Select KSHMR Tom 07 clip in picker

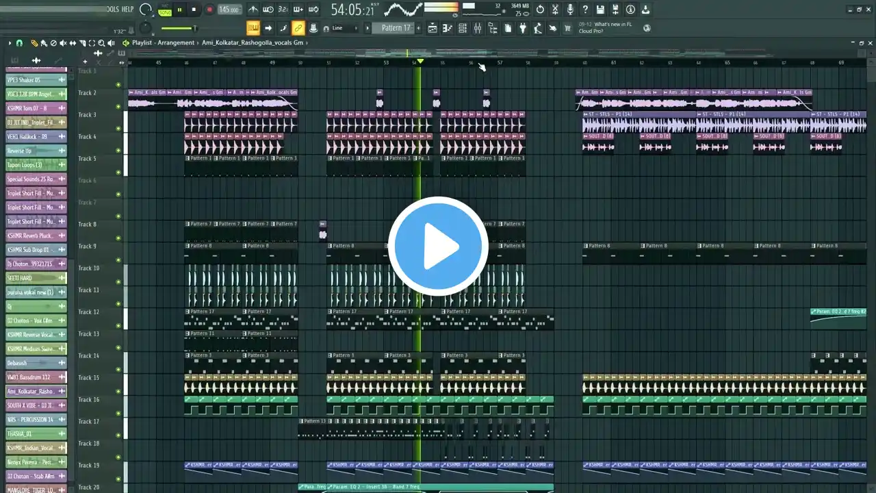(x=36, y=108)
